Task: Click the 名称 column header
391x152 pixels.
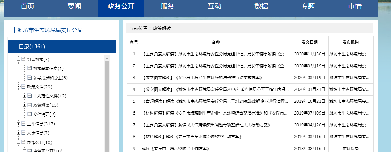Action: pos(216,42)
